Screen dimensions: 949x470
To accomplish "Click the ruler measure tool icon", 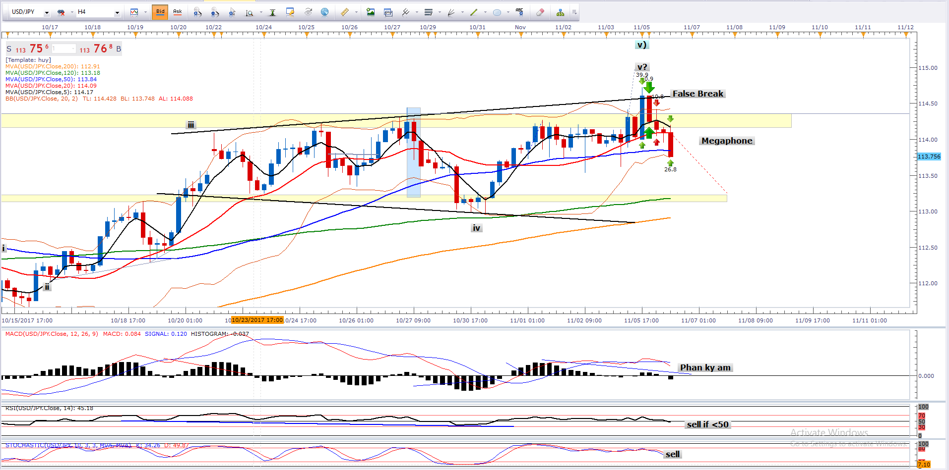I will (344, 12).
